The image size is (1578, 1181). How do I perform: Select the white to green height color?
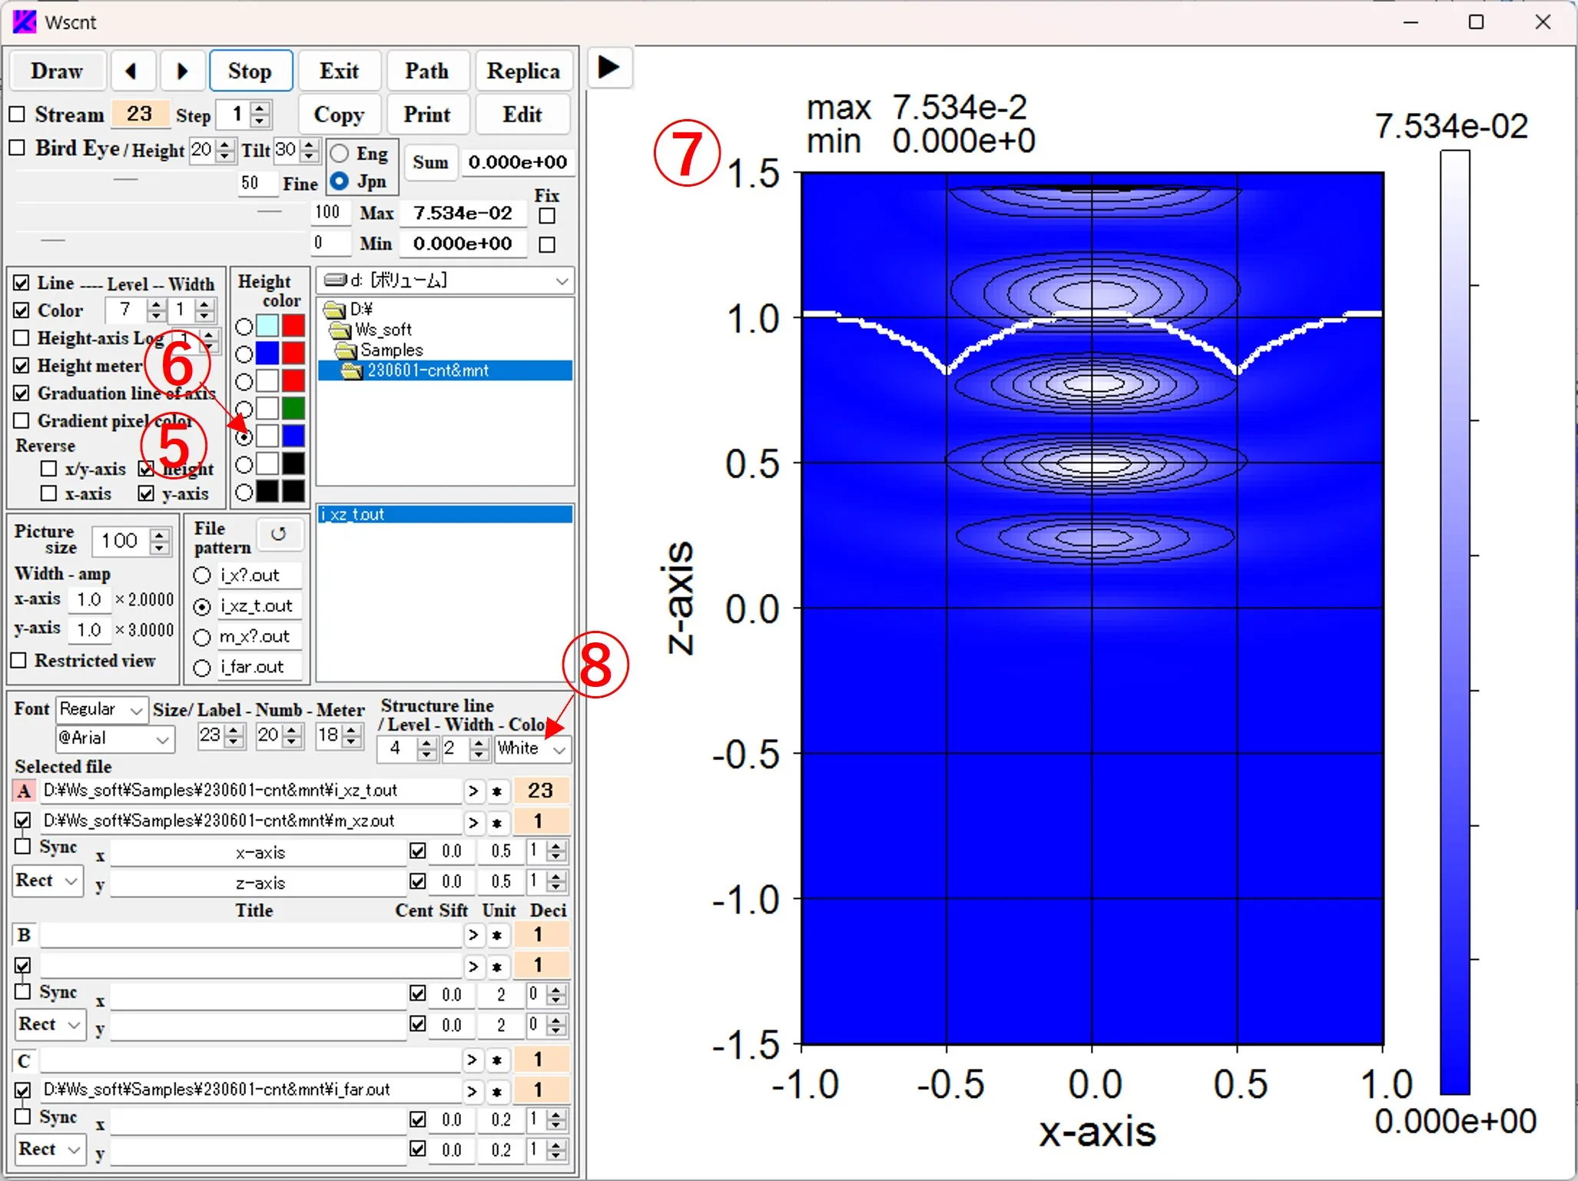coord(244,409)
